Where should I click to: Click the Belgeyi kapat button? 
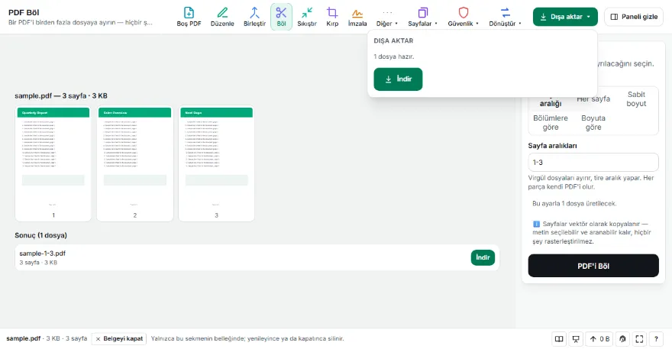118,339
